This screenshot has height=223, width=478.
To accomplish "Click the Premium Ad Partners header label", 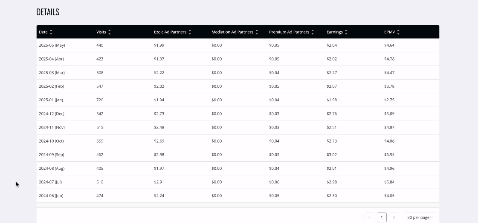I will [289, 32].
